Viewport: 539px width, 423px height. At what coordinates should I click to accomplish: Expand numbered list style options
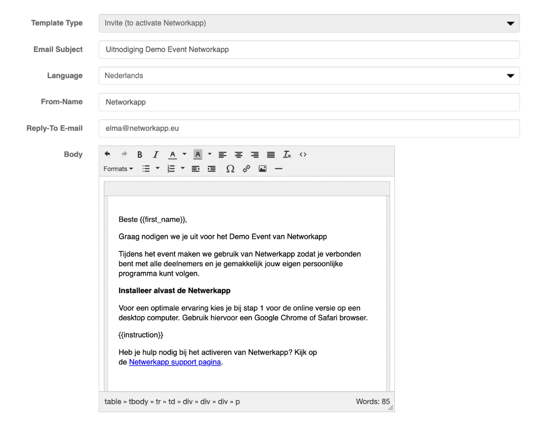click(x=183, y=169)
